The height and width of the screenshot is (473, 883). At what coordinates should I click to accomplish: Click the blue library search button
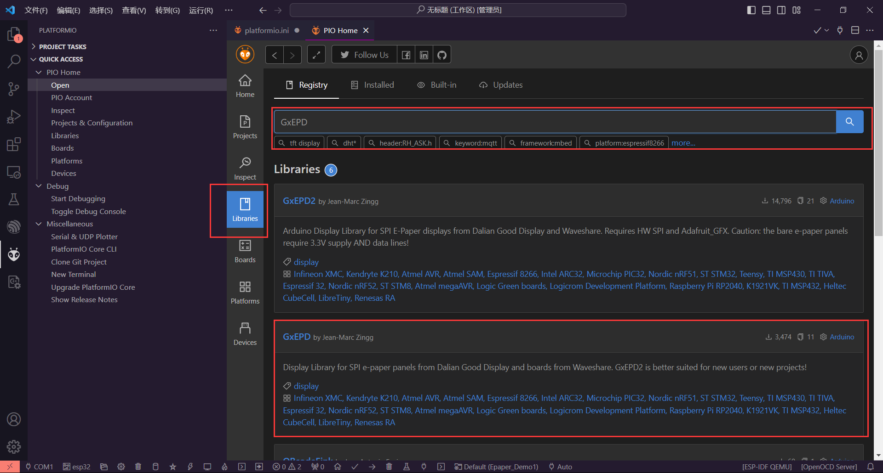pyautogui.click(x=849, y=122)
